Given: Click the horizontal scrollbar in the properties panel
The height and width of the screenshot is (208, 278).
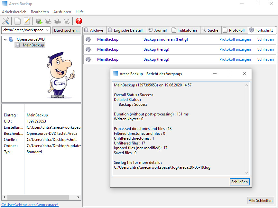Looking at the screenshot, I should click(38, 197).
